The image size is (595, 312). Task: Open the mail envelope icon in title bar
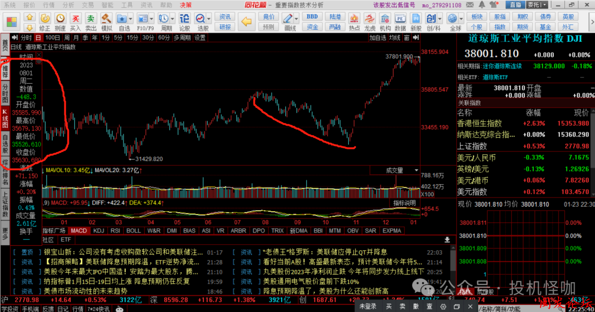470,5
